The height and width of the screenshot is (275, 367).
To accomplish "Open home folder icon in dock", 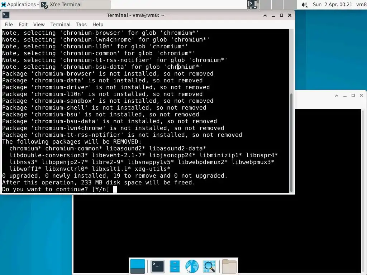I will [x=229, y=266].
